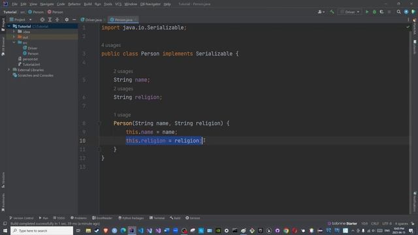Open the user account dropdown icon
418x235 pixels.
pyautogui.click(x=321, y=12)
